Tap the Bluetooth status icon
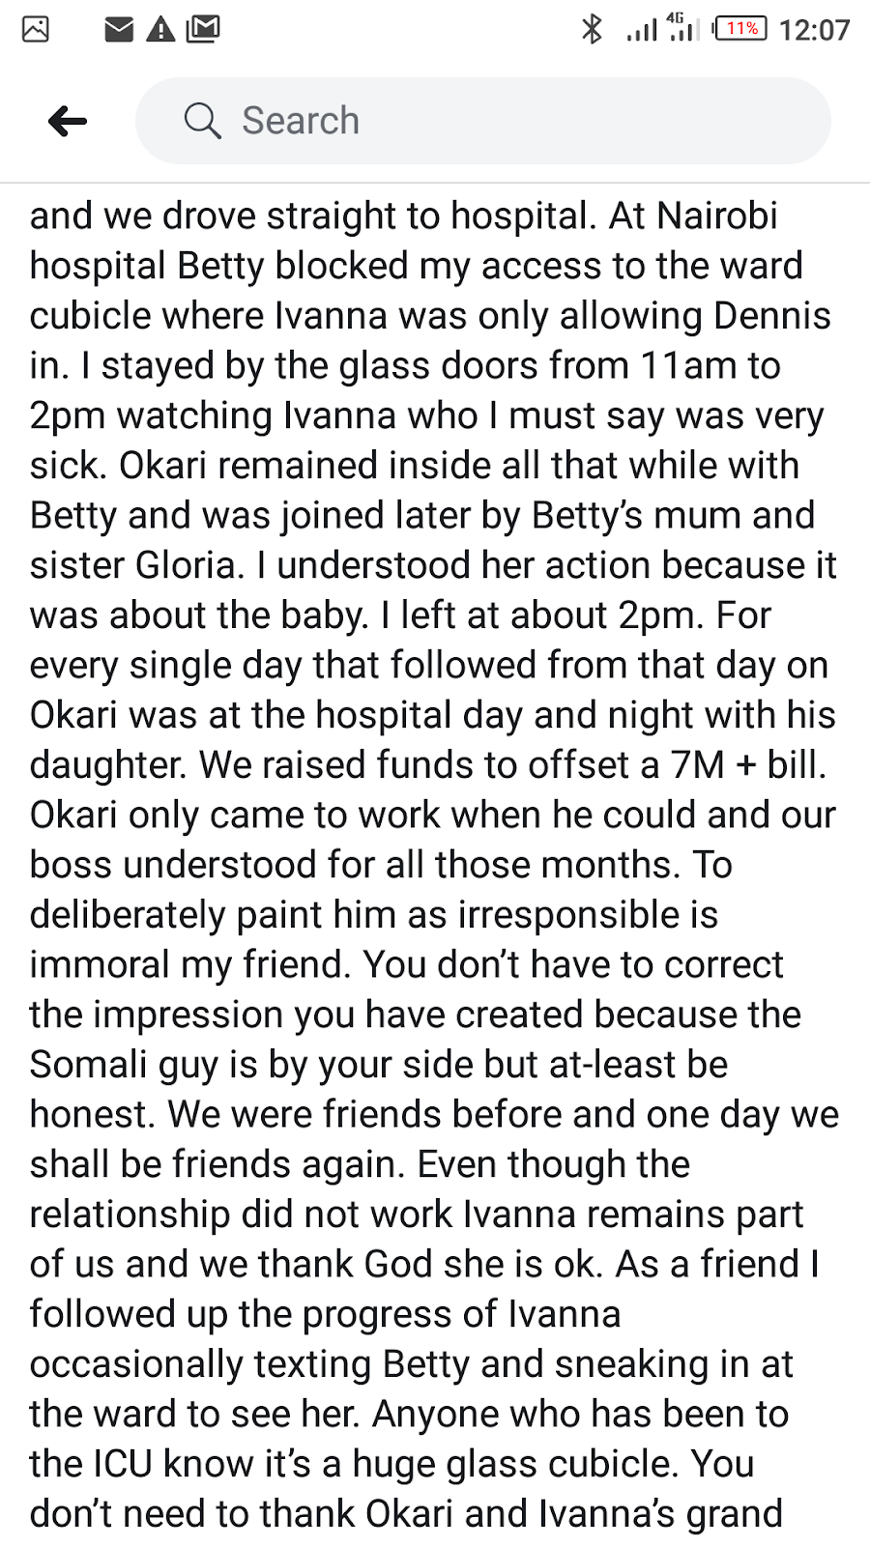 pos(592,30)
